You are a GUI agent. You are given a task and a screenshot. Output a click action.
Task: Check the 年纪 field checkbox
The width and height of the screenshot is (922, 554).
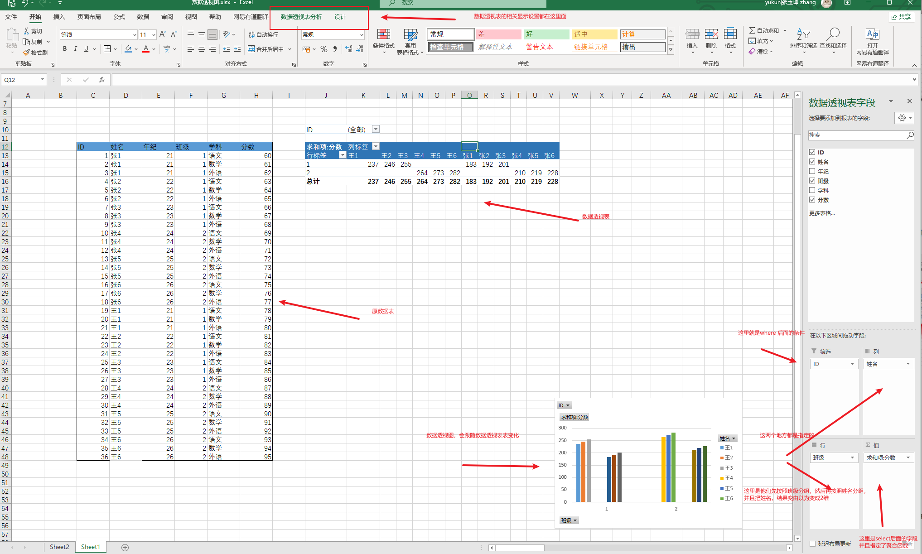(812, 171)
